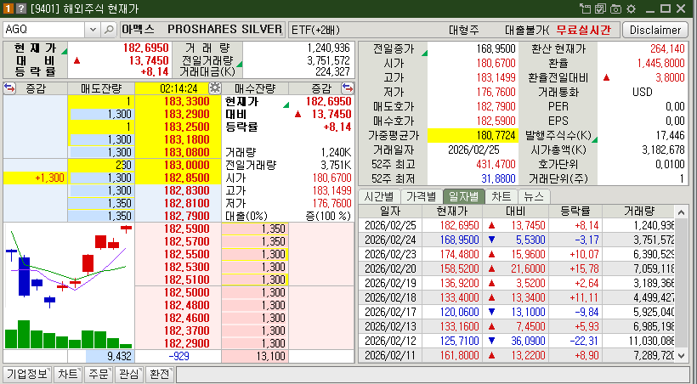Switch to 시간별 tab
Screen dimensions: 697x384
point(379,196)
